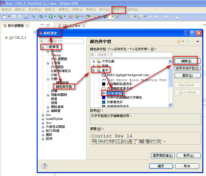206x176 pixels.
Task: Select 作用中的超鏈結文字顏色 blue swatch
Action: pyautogui.click(x=104, y=98)
